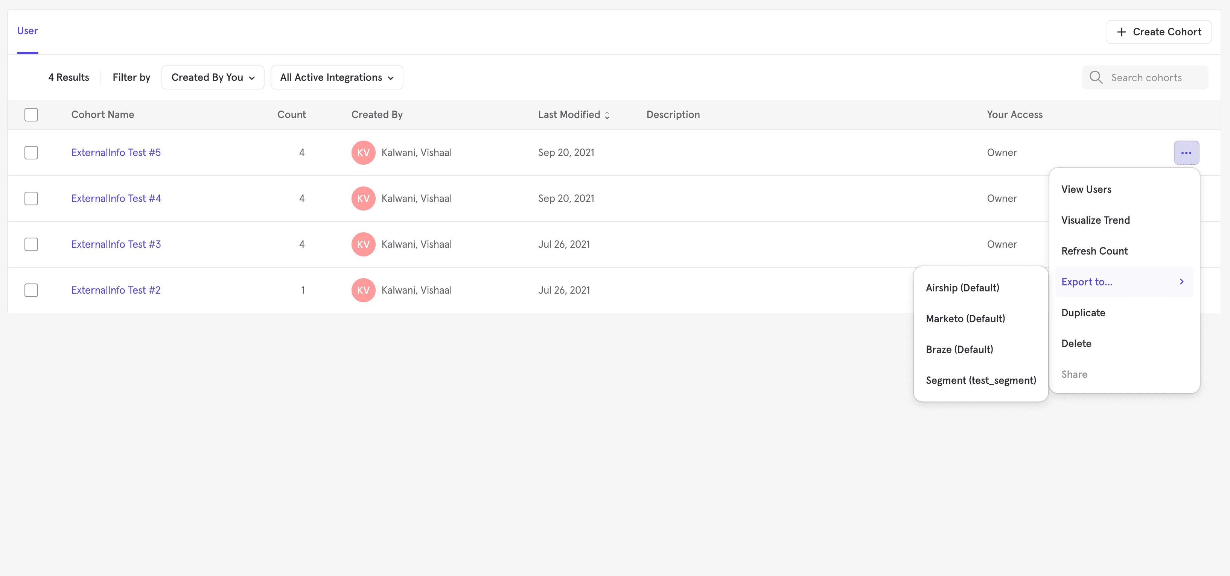Image resolution: width=1230 pixels, height=576 pixels.
Task: Choose Segment (test_segment) export option
Action: click(981, 380)
